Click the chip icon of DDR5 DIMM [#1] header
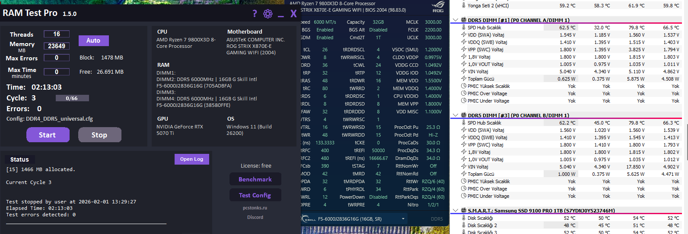 [464, 20]
